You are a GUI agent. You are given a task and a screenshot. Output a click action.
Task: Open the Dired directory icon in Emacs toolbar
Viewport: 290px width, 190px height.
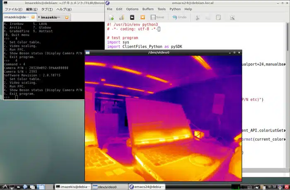[x=132, y=17]
